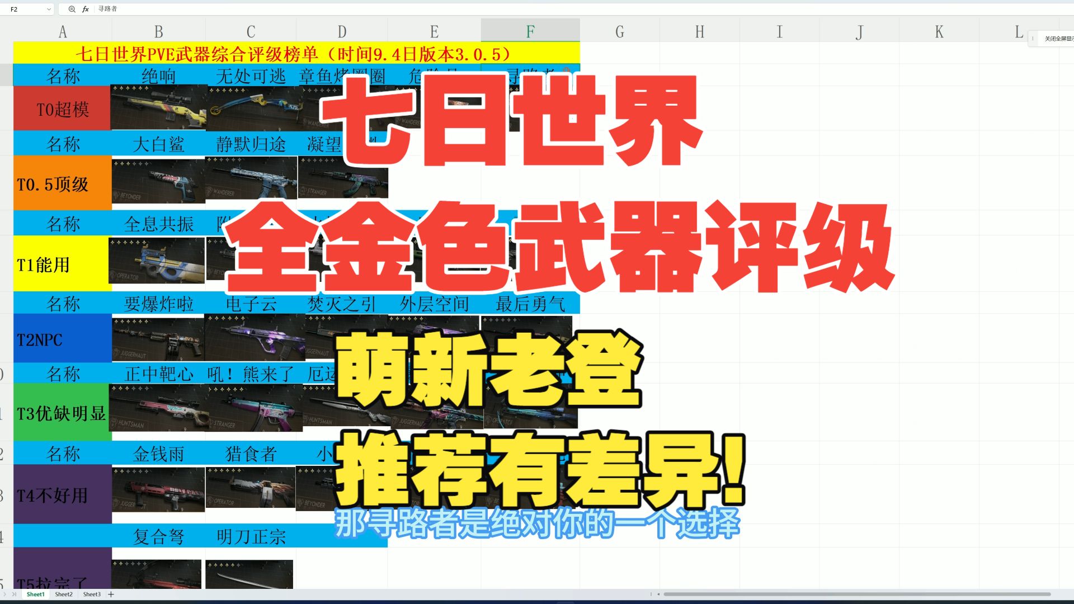Viewport: 1074px width, 604px height.
Task: Select the 大白鲨 pistol image
Action: tap(159, 181)
